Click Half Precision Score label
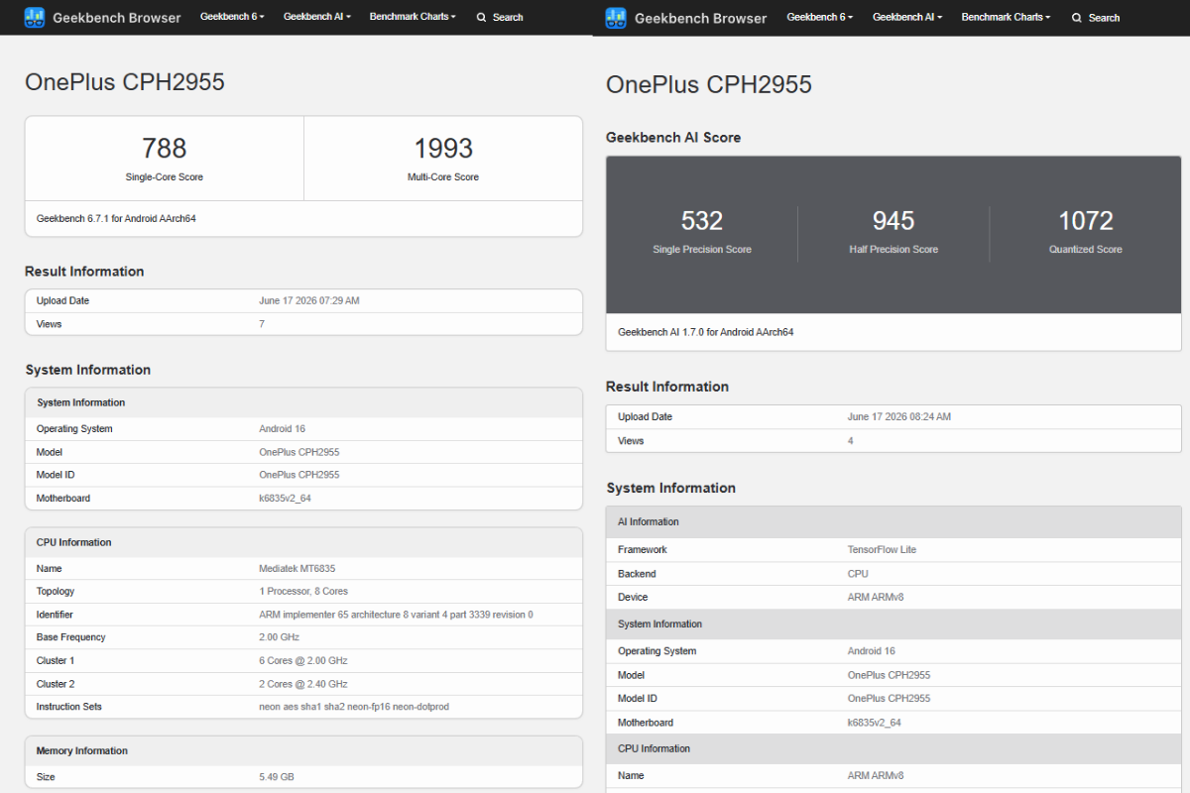This screenshot has height=793, width=1190. [893, 250]
